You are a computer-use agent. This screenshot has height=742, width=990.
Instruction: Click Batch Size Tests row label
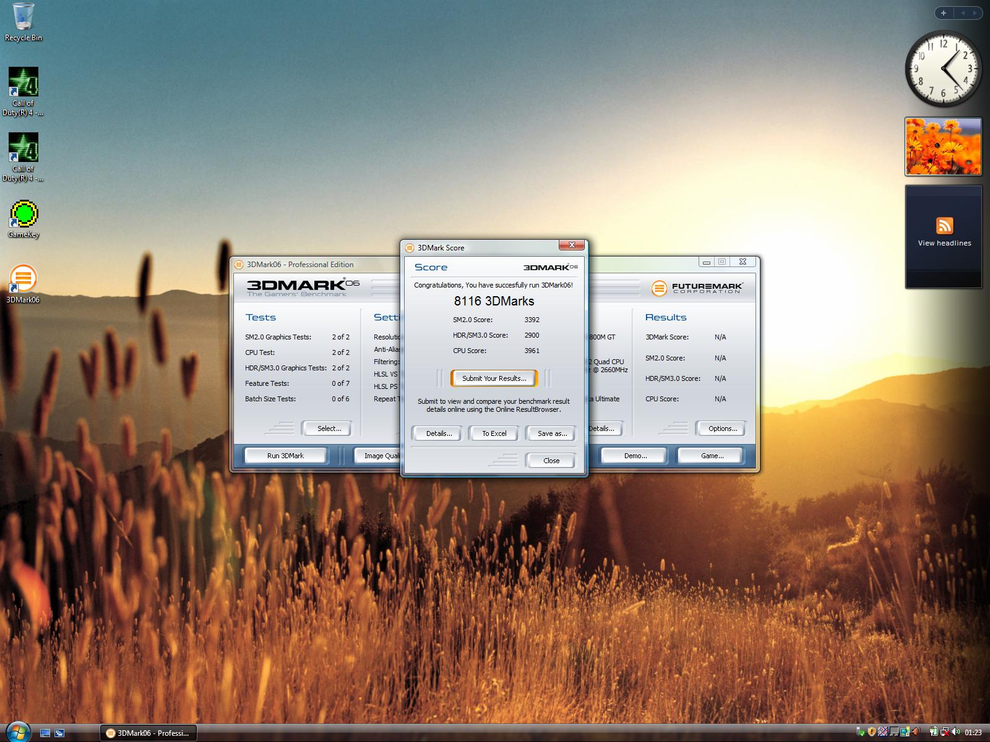tap(270, 399)
